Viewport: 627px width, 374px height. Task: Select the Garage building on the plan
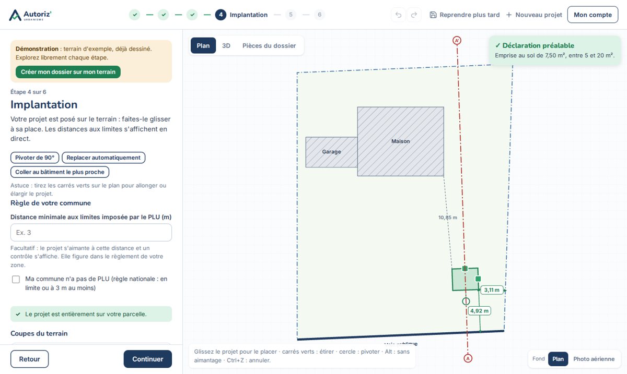[331, 152]
